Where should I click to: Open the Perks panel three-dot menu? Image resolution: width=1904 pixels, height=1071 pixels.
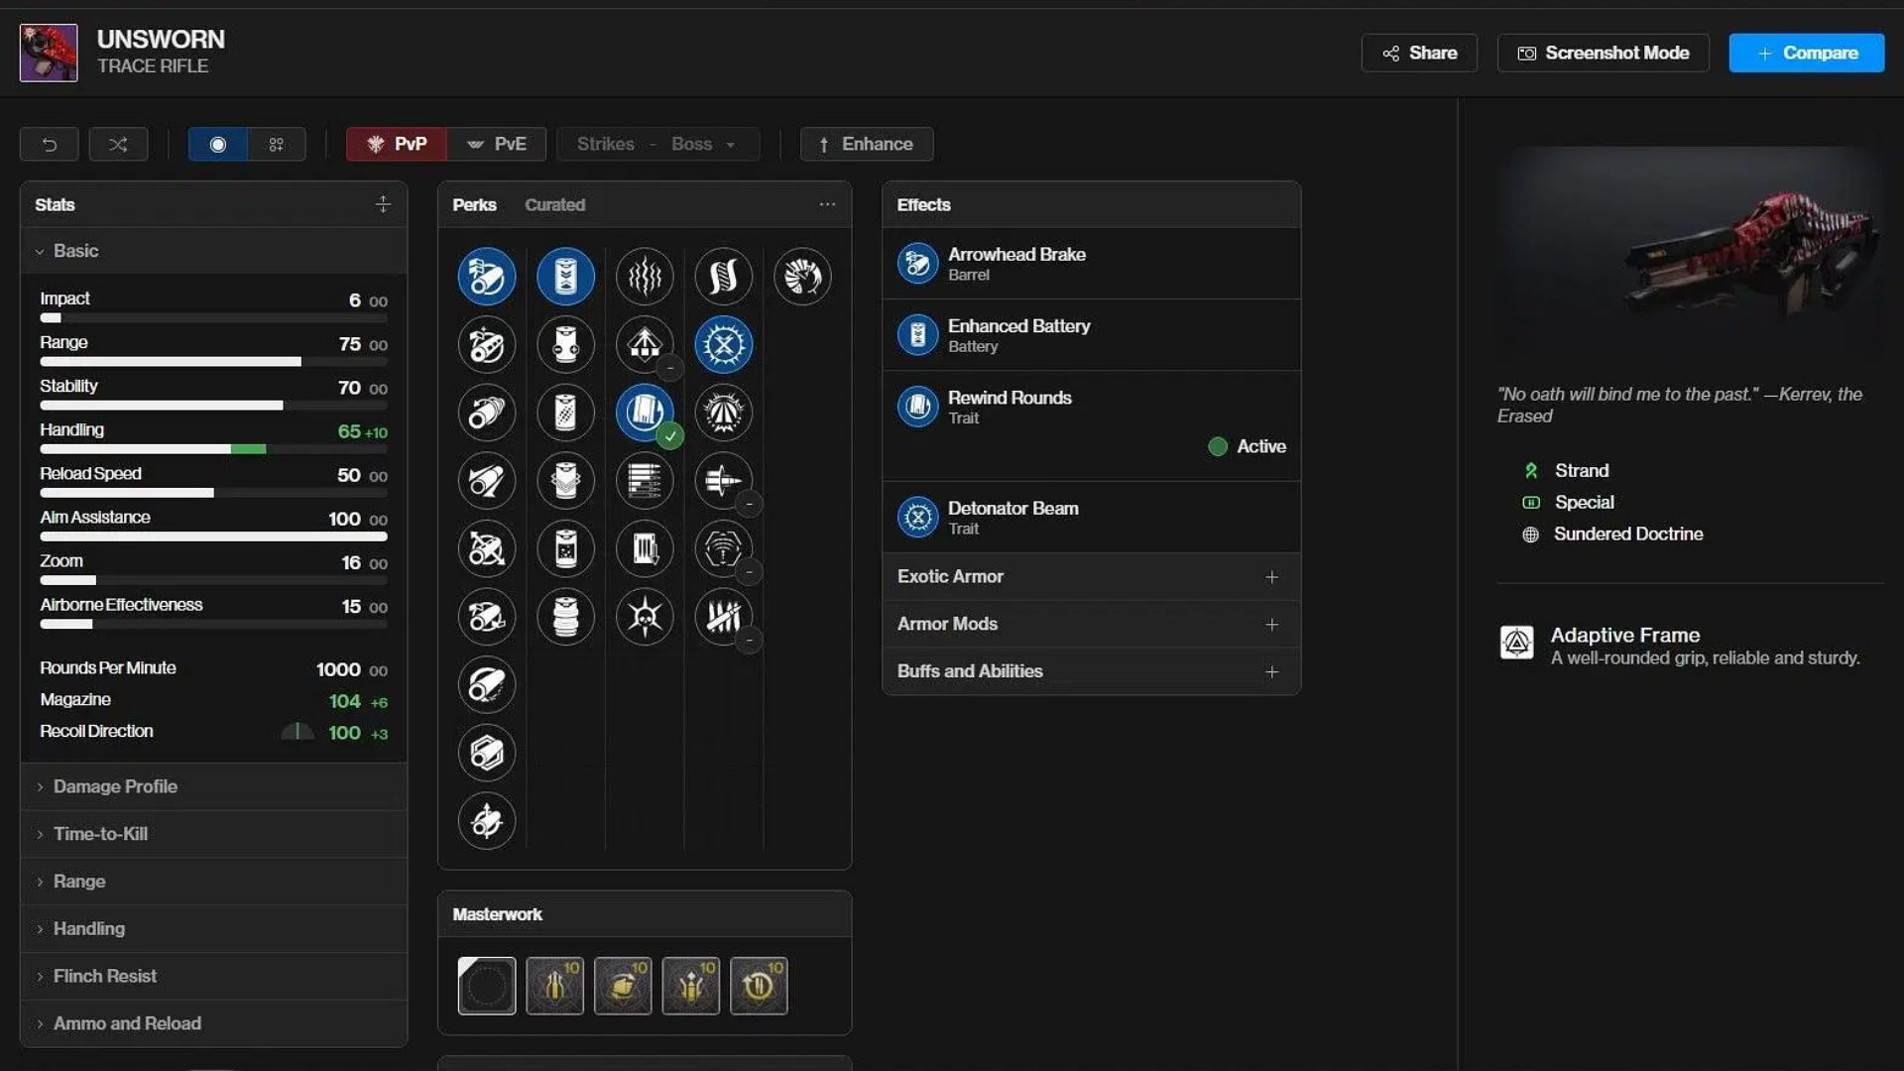827,204
